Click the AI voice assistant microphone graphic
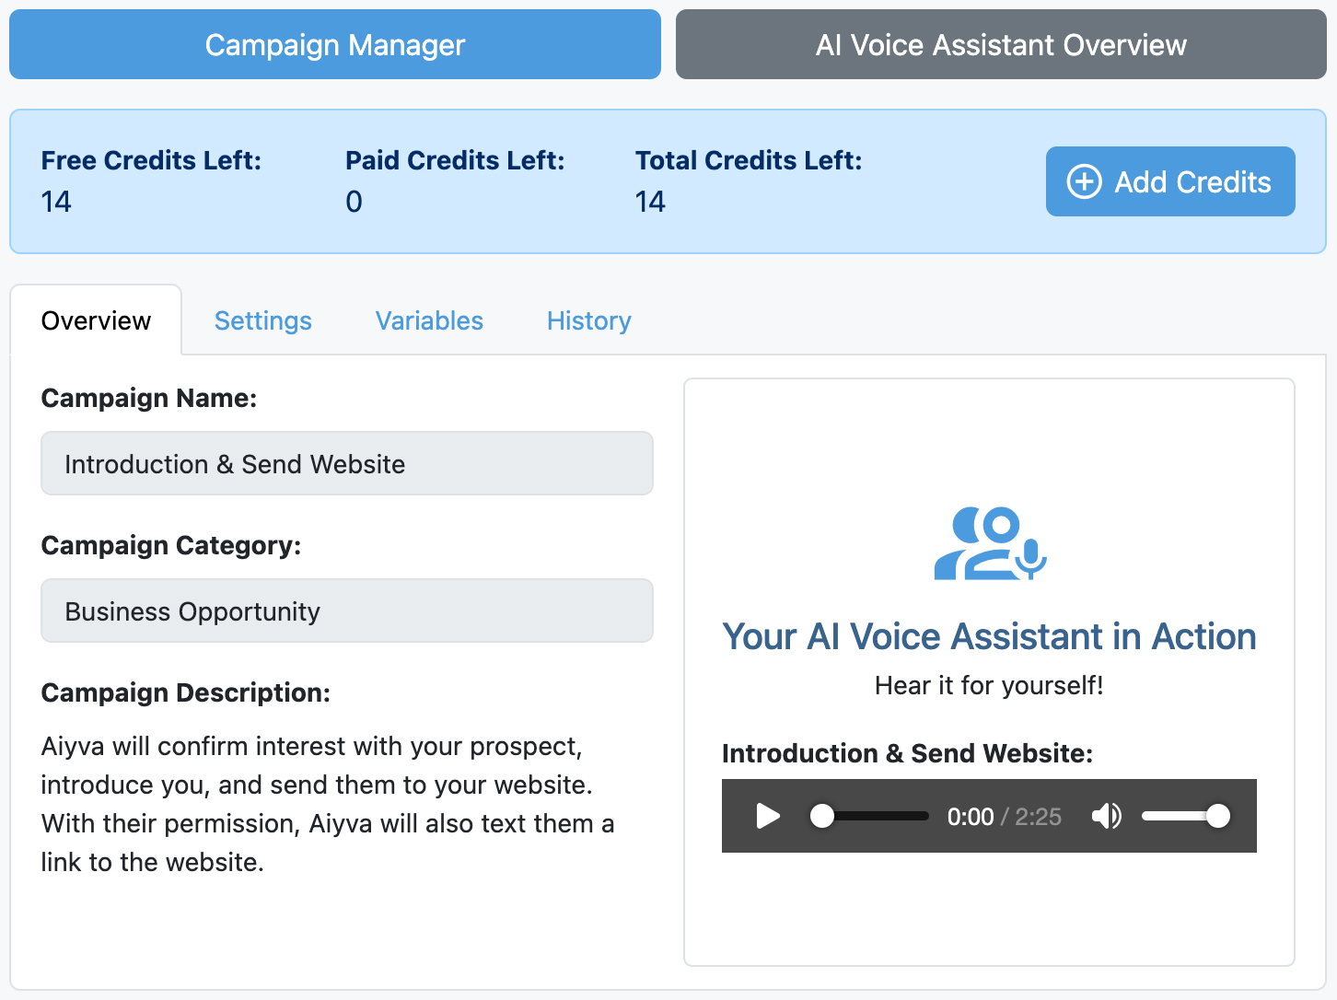 click(x=990, y=543)
